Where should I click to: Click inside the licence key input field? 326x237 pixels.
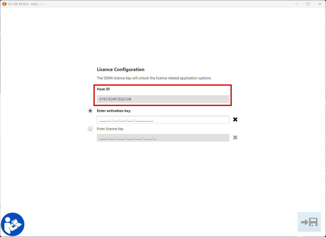tap(163, 138)
